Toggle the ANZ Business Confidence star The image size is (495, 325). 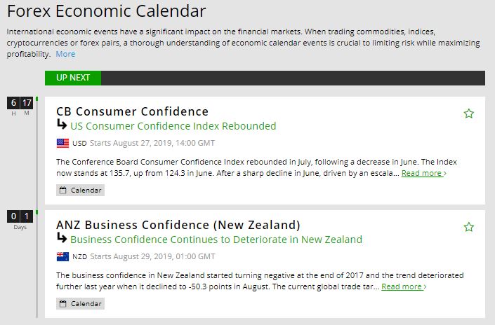pos(469,227)
